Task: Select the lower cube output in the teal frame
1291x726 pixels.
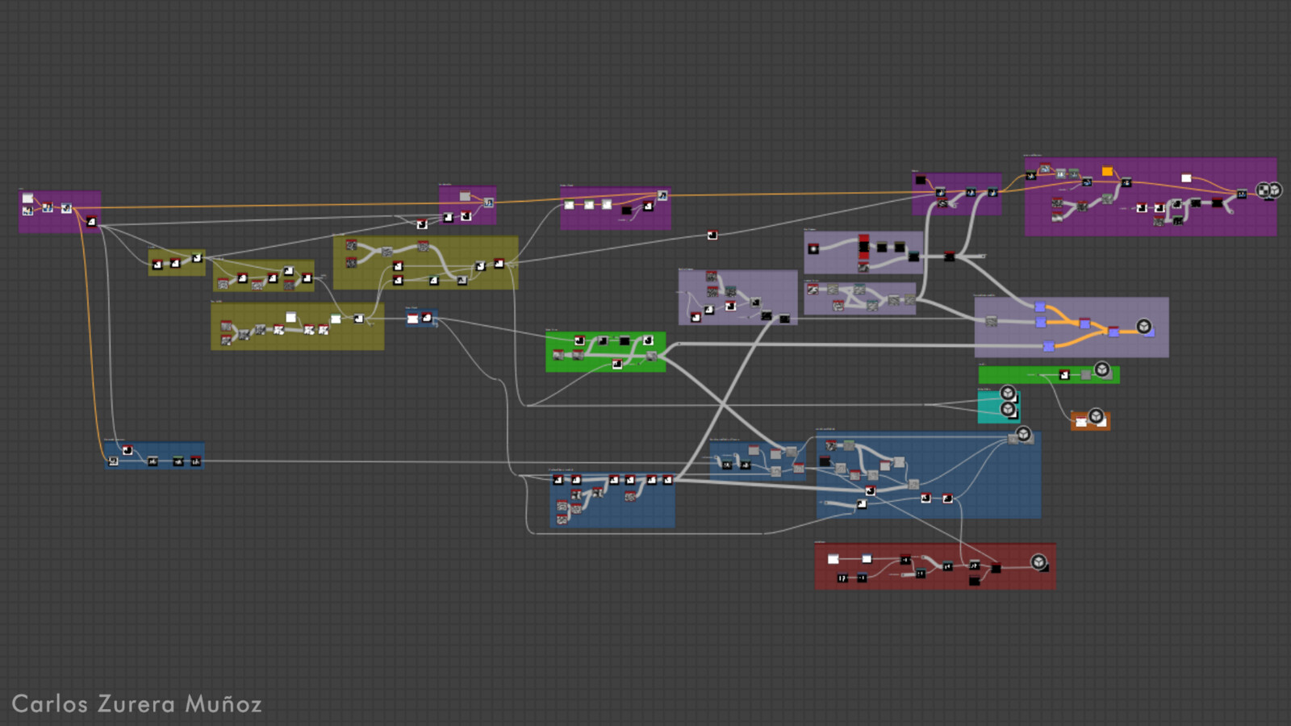Action: (1008, 410)
